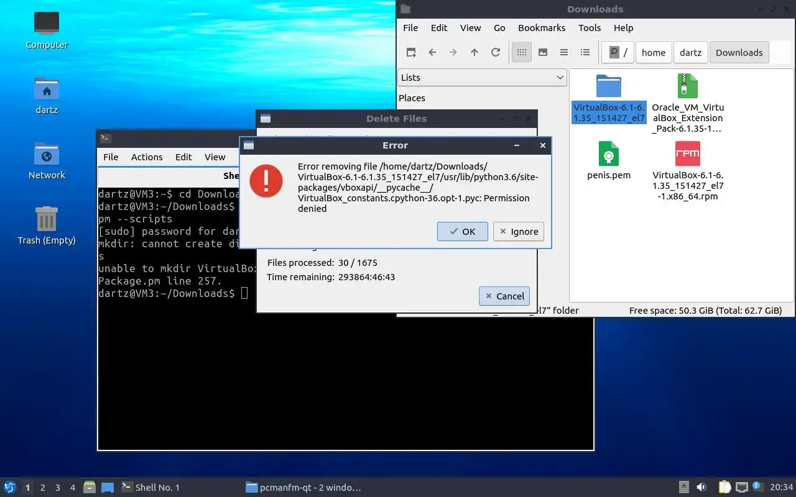Select the VirtualBox rpm package icon
The image size is (796, 497).
pos(688,153)
